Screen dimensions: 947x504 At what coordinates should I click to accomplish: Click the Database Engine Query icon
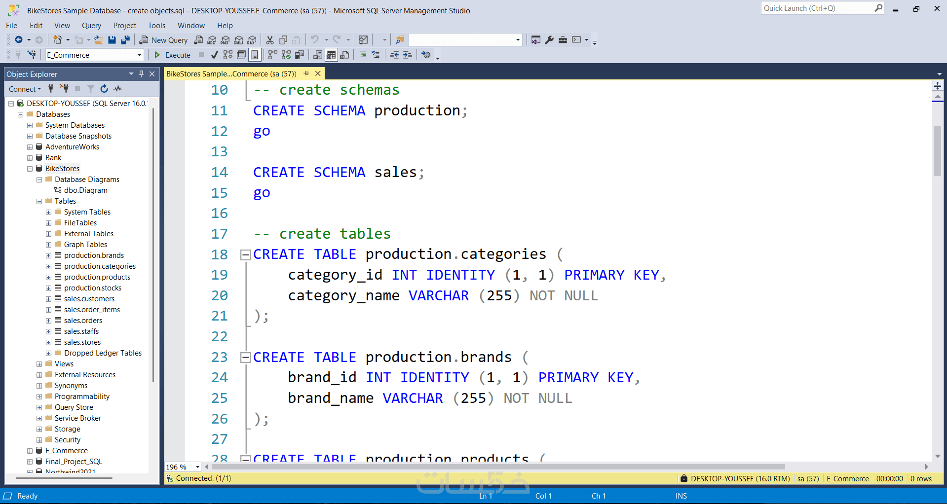point(198,40)
